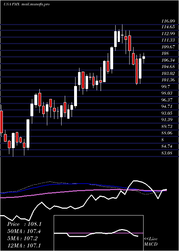Click the '<<Live MACD' label
179x251 pixels.
151,242
